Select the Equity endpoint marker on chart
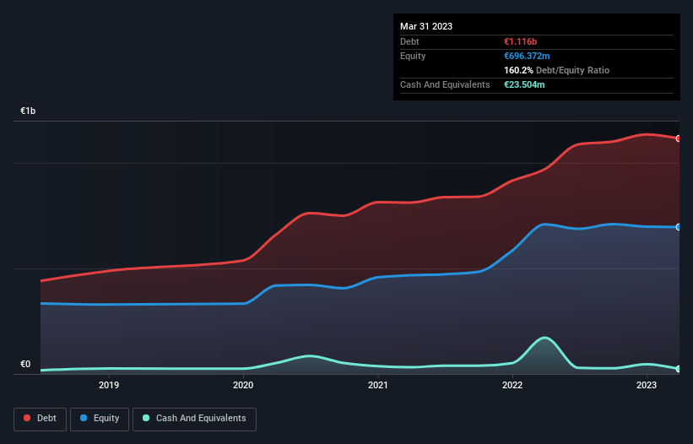This screenshot has width=693, height=444. click(679, 227)
